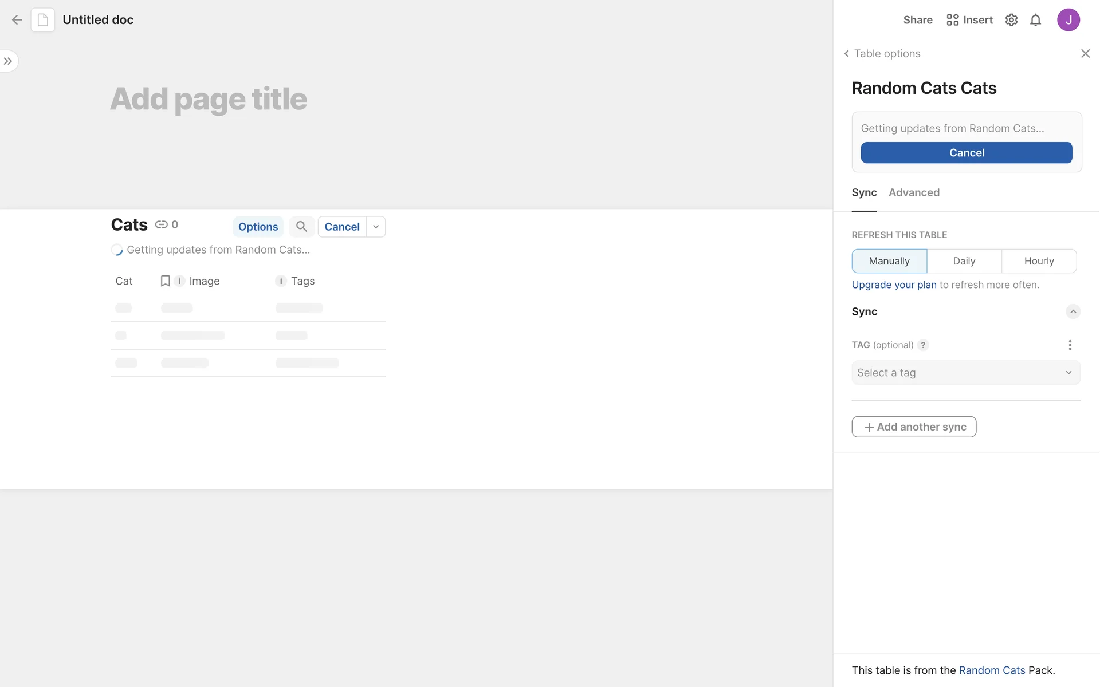Select Hourly refresh option
This screenshot has width=1100, height=687.
point(1039,261)
